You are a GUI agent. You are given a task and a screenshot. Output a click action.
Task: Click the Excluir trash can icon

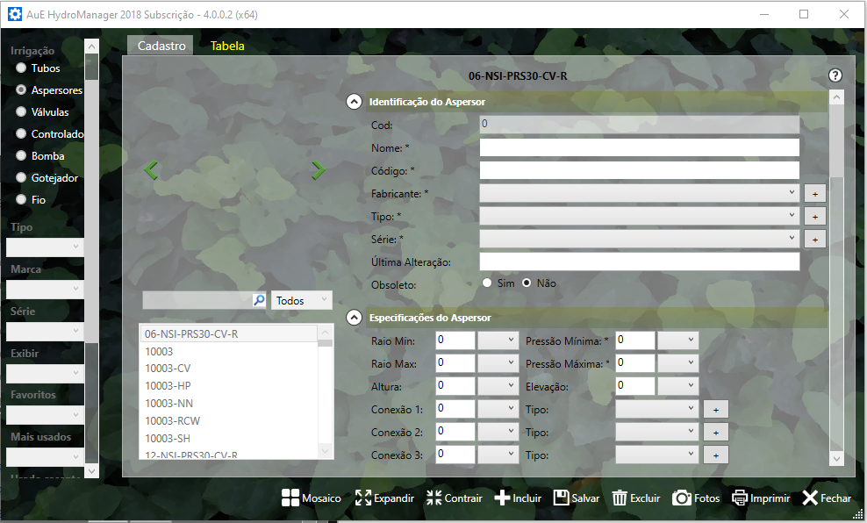click(620, 498)
